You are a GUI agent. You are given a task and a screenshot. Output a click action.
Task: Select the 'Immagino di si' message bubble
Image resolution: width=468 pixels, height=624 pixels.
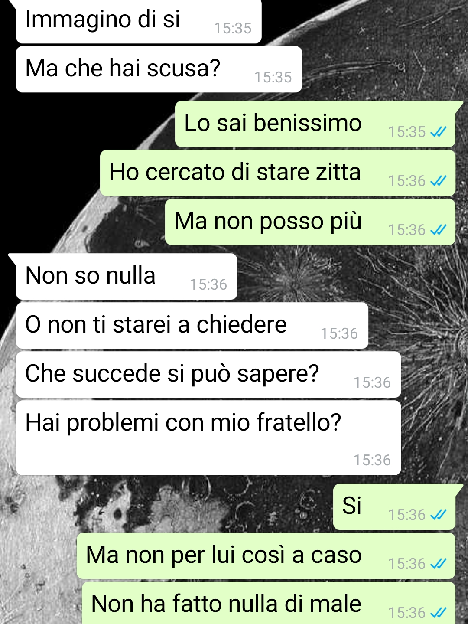pos(139,21)
